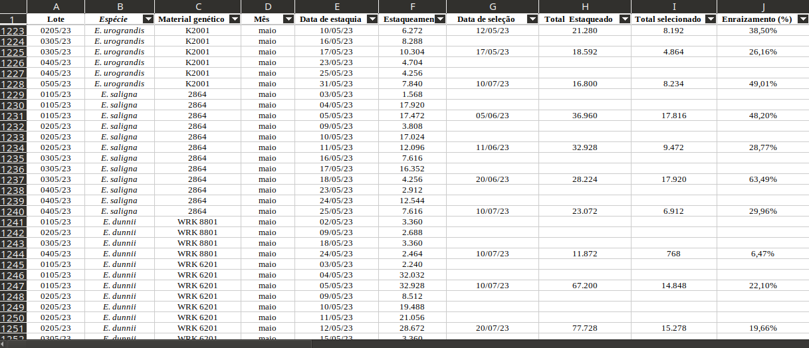Open the Estaqueamento column filter dropdown
The height and width of the screenshot is (348, 809).
[440, 19]
